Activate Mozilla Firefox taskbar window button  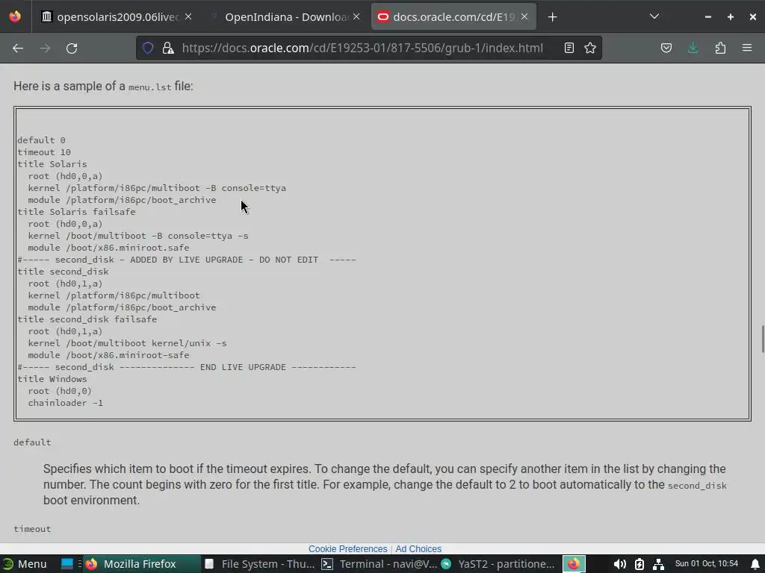tap(140, 564)
